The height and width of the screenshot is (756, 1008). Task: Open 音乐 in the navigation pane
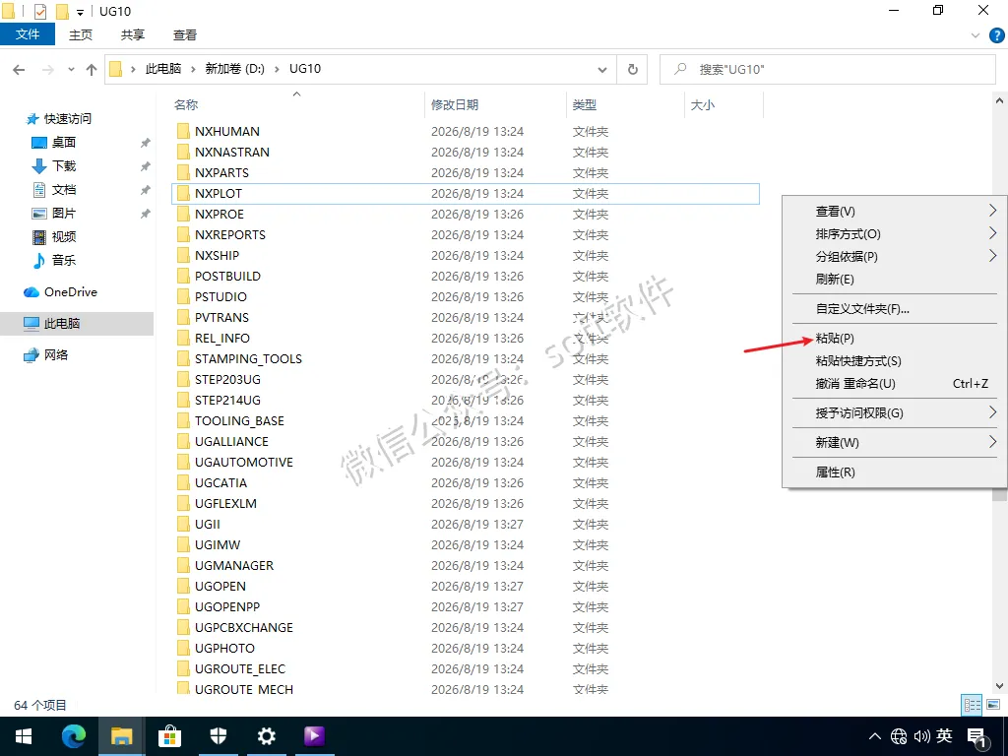point(64,260)
